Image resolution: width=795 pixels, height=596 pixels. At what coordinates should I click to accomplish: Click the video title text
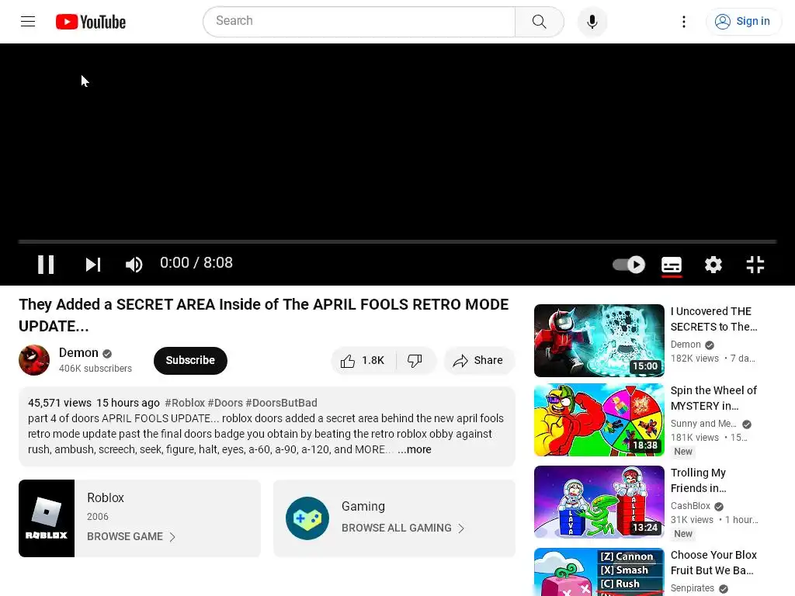tap(264, 315)
